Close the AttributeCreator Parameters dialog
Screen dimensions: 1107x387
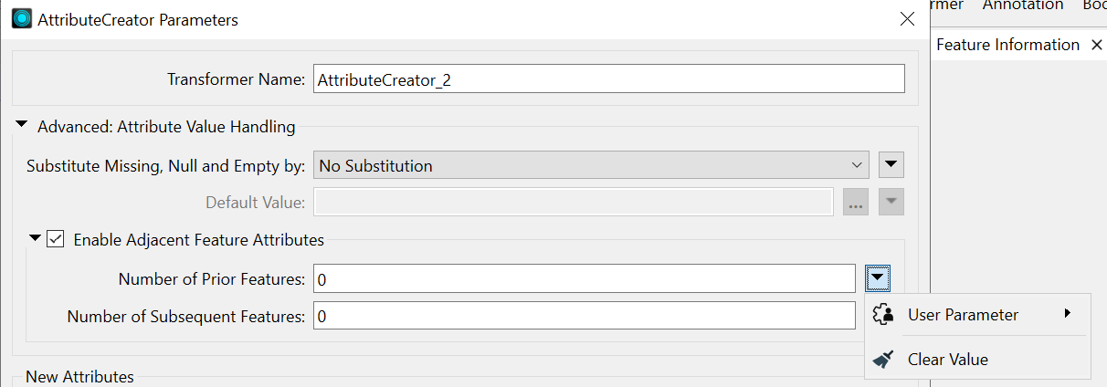coord(906,19)
